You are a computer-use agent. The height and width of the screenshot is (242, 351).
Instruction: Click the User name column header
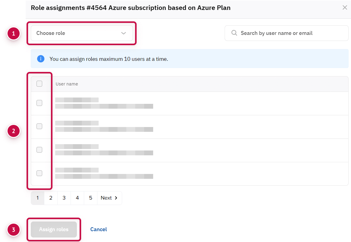(x=67, y=84)
